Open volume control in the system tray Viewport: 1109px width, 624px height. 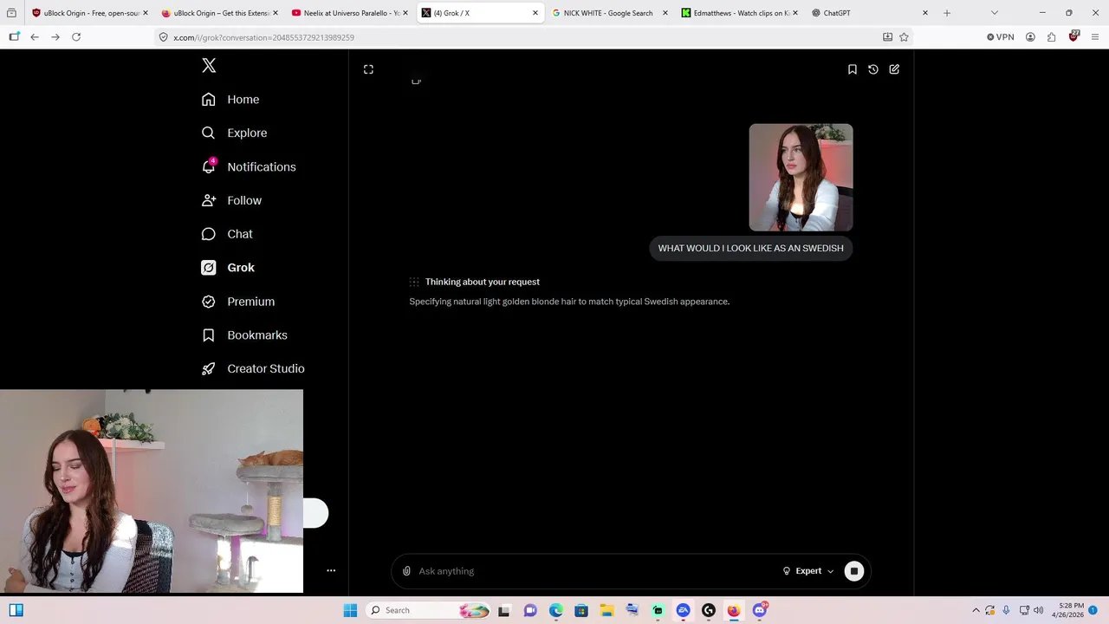pyautogui.click(x=1038, y=610)
